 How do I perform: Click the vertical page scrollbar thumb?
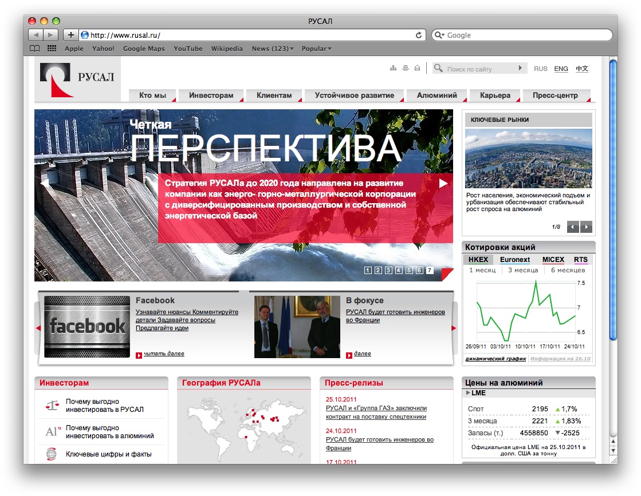click(x=613, y=200)
